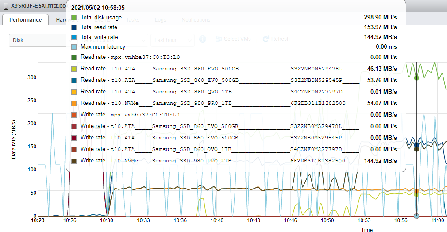Click the orange 980 PRO read rate marker

coord(416,191)
